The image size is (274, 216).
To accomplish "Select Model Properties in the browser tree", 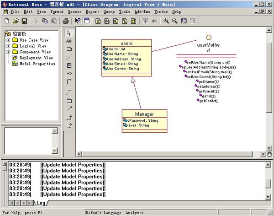I will pyautogui.click(x=37, y=64).
